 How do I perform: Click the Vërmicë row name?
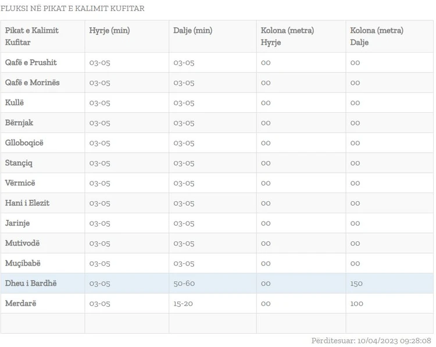(20, 183)
